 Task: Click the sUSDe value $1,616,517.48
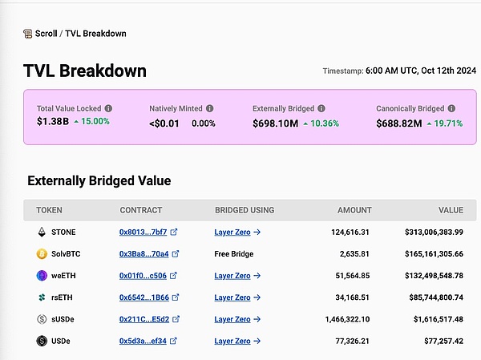pyautogui.click(x=439, y=319)
